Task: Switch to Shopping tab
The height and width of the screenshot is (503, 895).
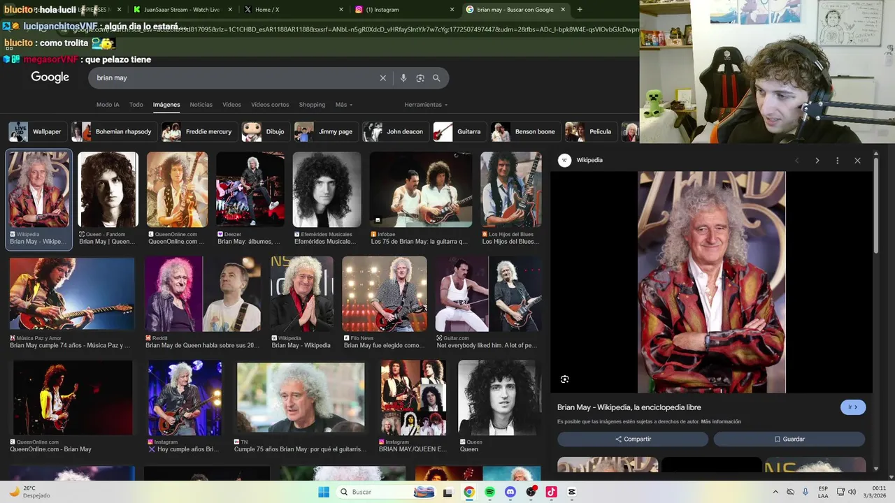Action: (x=312, y=105)
